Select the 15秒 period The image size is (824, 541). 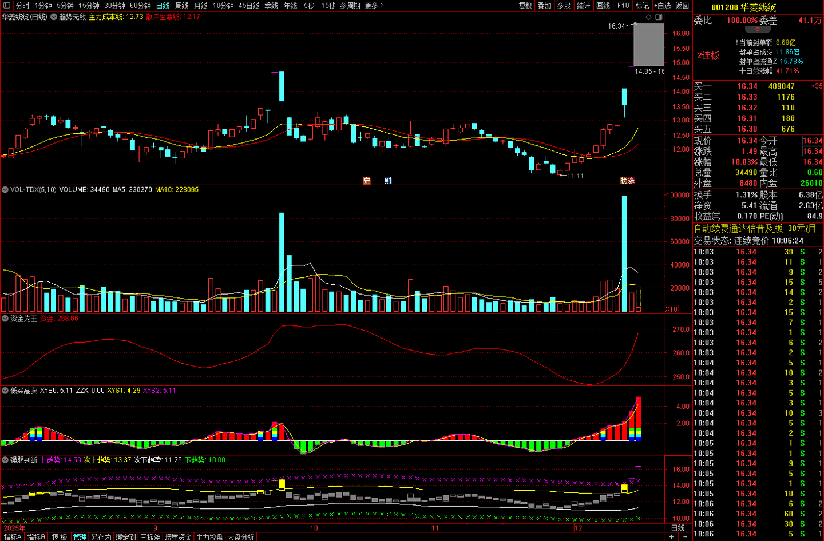328,6
